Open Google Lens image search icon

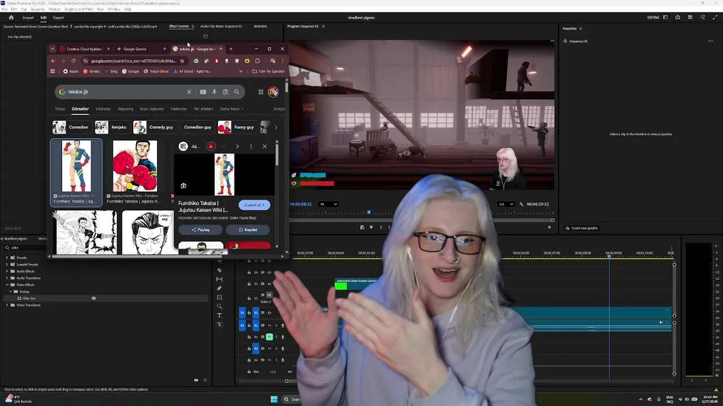coord(225,92)
